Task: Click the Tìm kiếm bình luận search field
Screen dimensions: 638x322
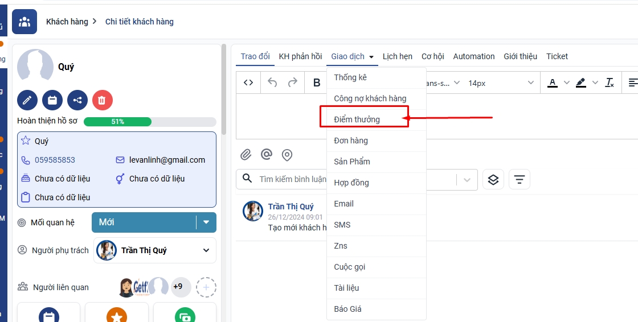Action: pyautogui.click(x=293, y=179)
